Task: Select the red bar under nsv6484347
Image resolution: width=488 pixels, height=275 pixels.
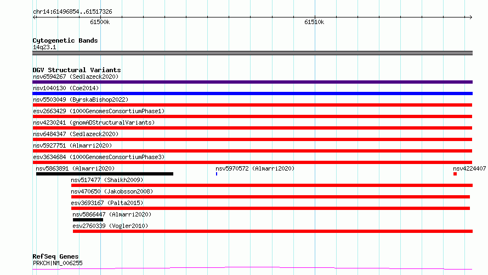Action: (252, 139)
